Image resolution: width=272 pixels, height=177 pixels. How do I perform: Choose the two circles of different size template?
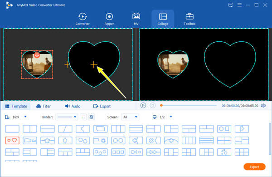[x=83, y=140]
